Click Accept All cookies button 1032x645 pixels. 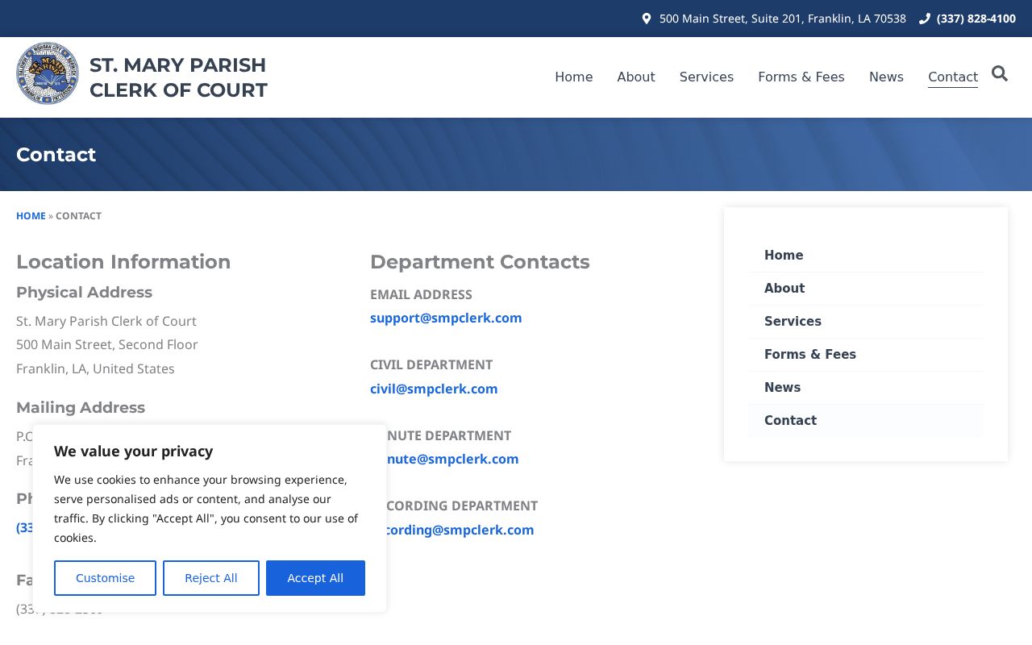click(315, 578)
